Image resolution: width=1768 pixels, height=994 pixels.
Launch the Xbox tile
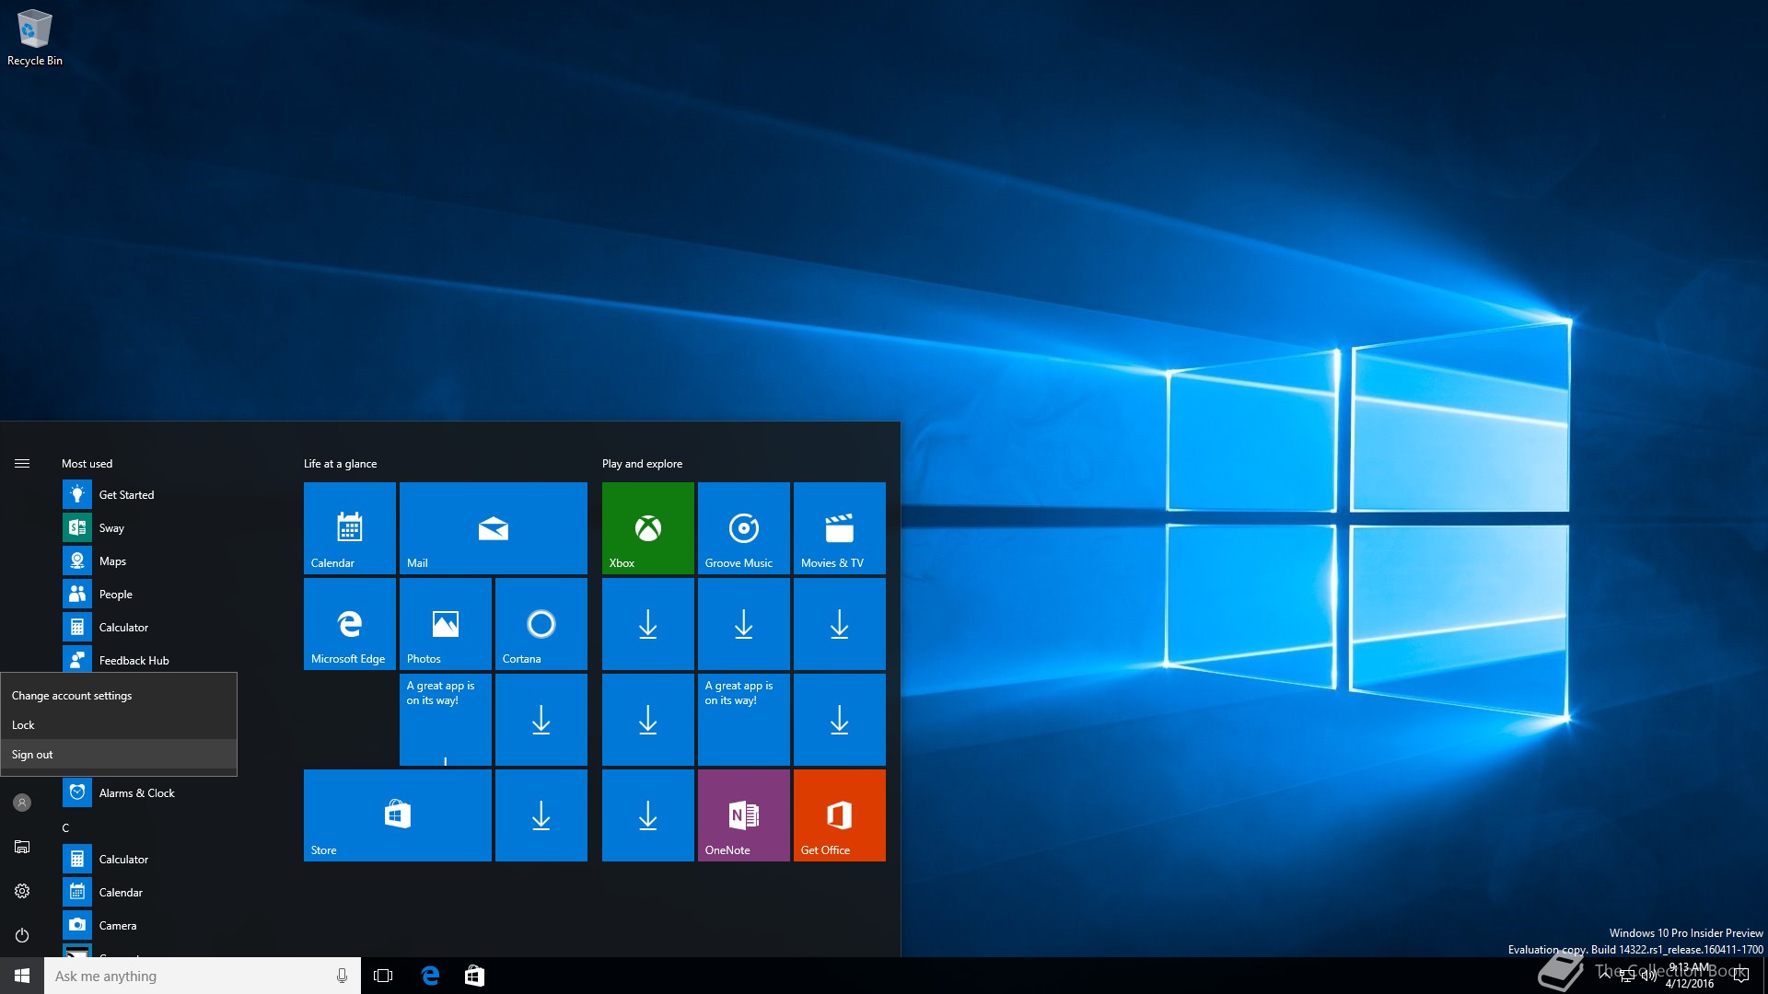tap(648, 528)
